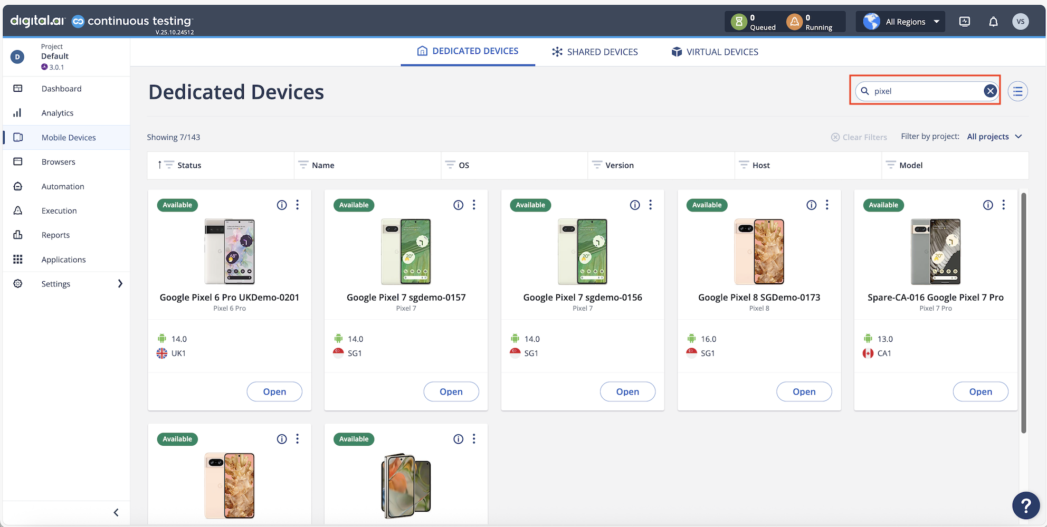Open info for Google Pixel 6 Pro UKDemo-0201
1047x527 pixels.
[282, 205]
